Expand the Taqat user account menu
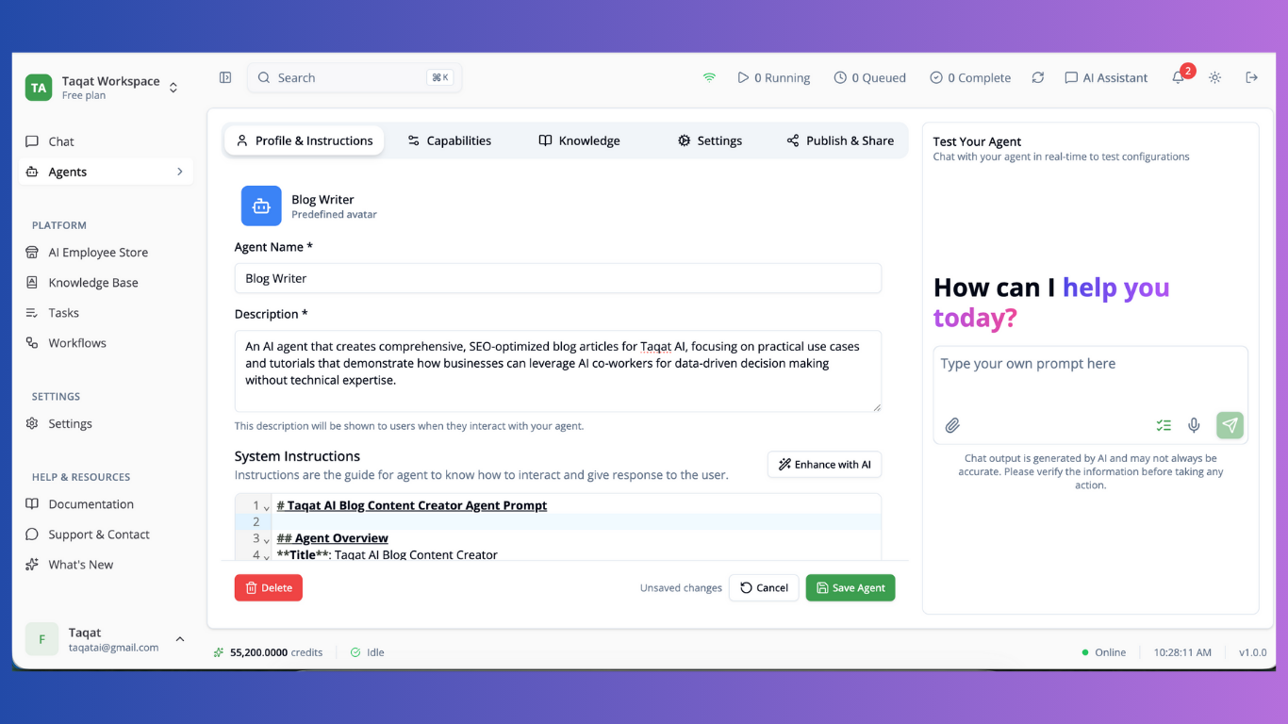 (179, 639)
